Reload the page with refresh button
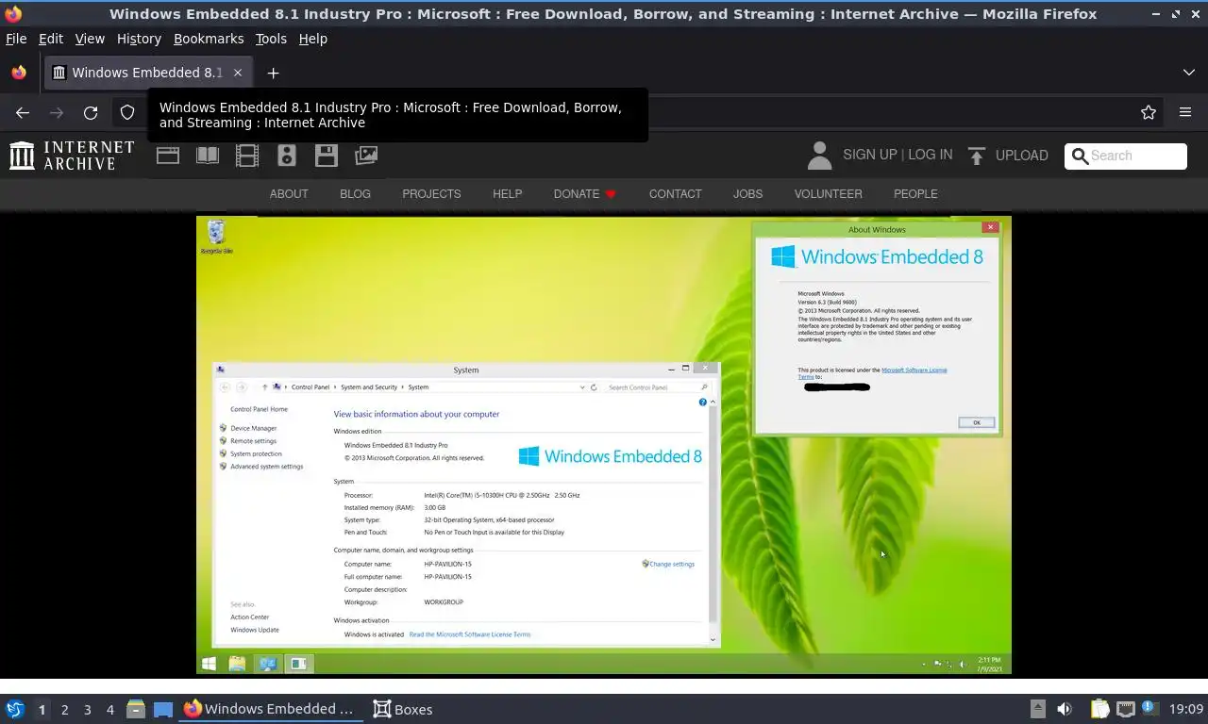This screenshot has height=724, width=1208. pyautogui.click(x=91, y=113)
